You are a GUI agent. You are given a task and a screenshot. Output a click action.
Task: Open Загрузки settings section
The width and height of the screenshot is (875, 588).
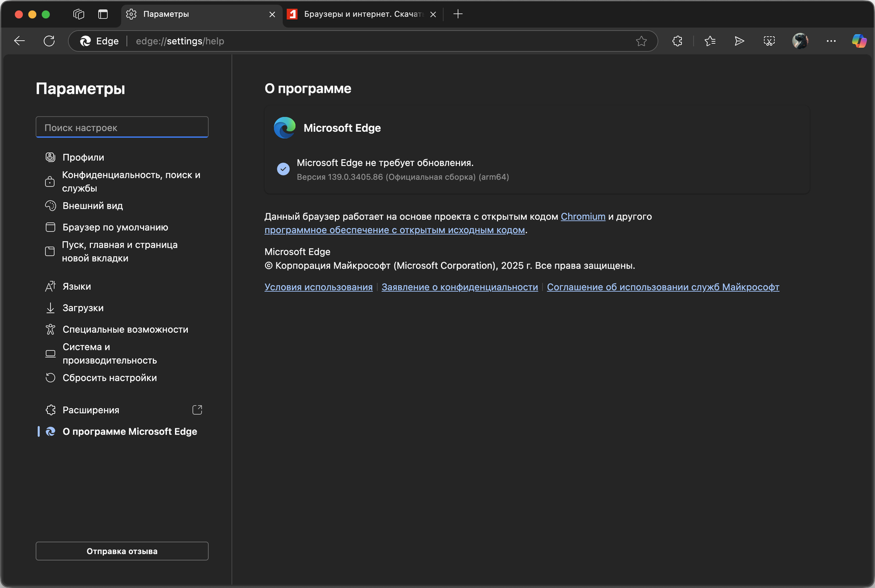click(83, 308)
